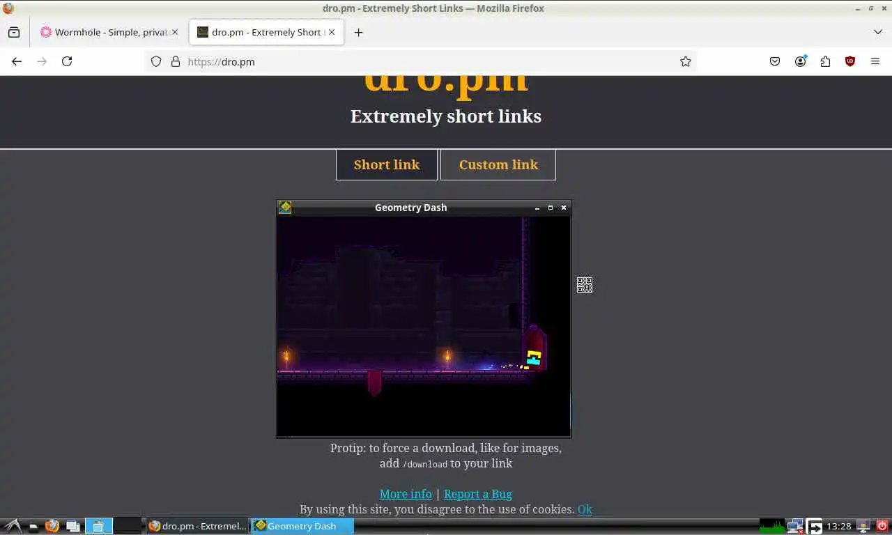Screen dimensions: 892x535
Task: Open the Pocket save icon
Action: pos(775,61)
